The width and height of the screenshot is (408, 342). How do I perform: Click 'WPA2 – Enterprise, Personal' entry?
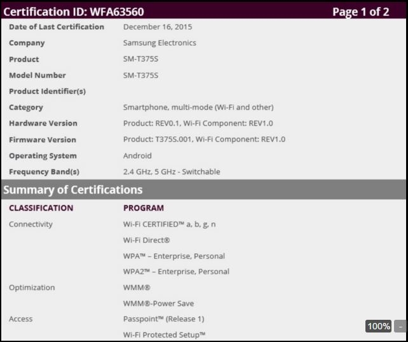pyautogui.click(x=177, y=272)
